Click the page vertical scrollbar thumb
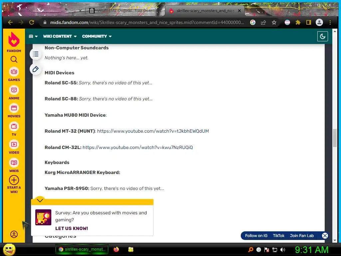This screenshot has height=256, width=341. [x=335, y=138]
